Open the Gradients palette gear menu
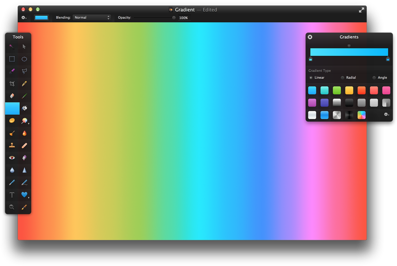The height and width of the screenshot is (266, 397). (386, 114)
